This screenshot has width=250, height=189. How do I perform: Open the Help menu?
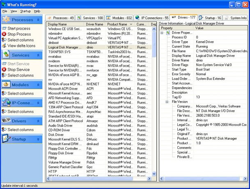(37, 11)
